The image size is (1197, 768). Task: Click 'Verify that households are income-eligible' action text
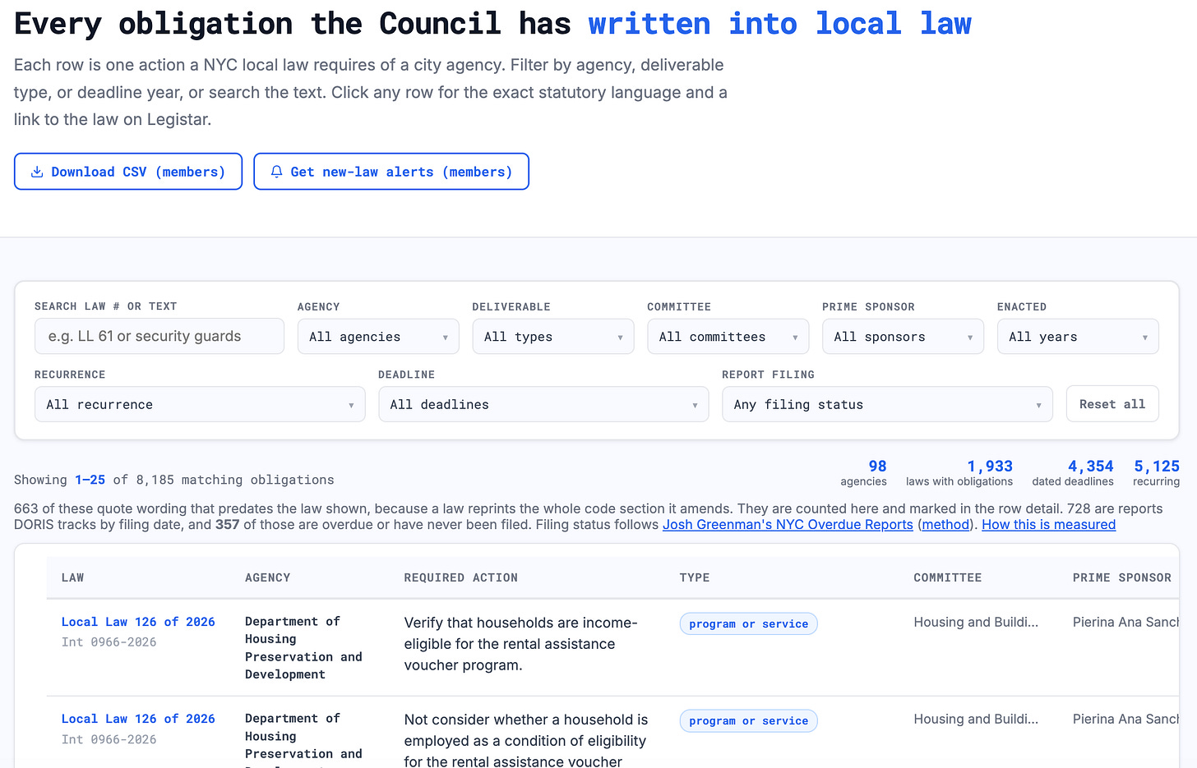coord(520,644)
